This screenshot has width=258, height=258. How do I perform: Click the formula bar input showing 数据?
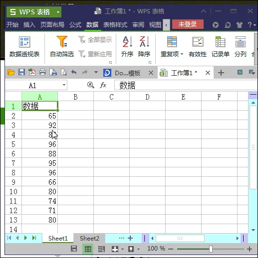186,85
